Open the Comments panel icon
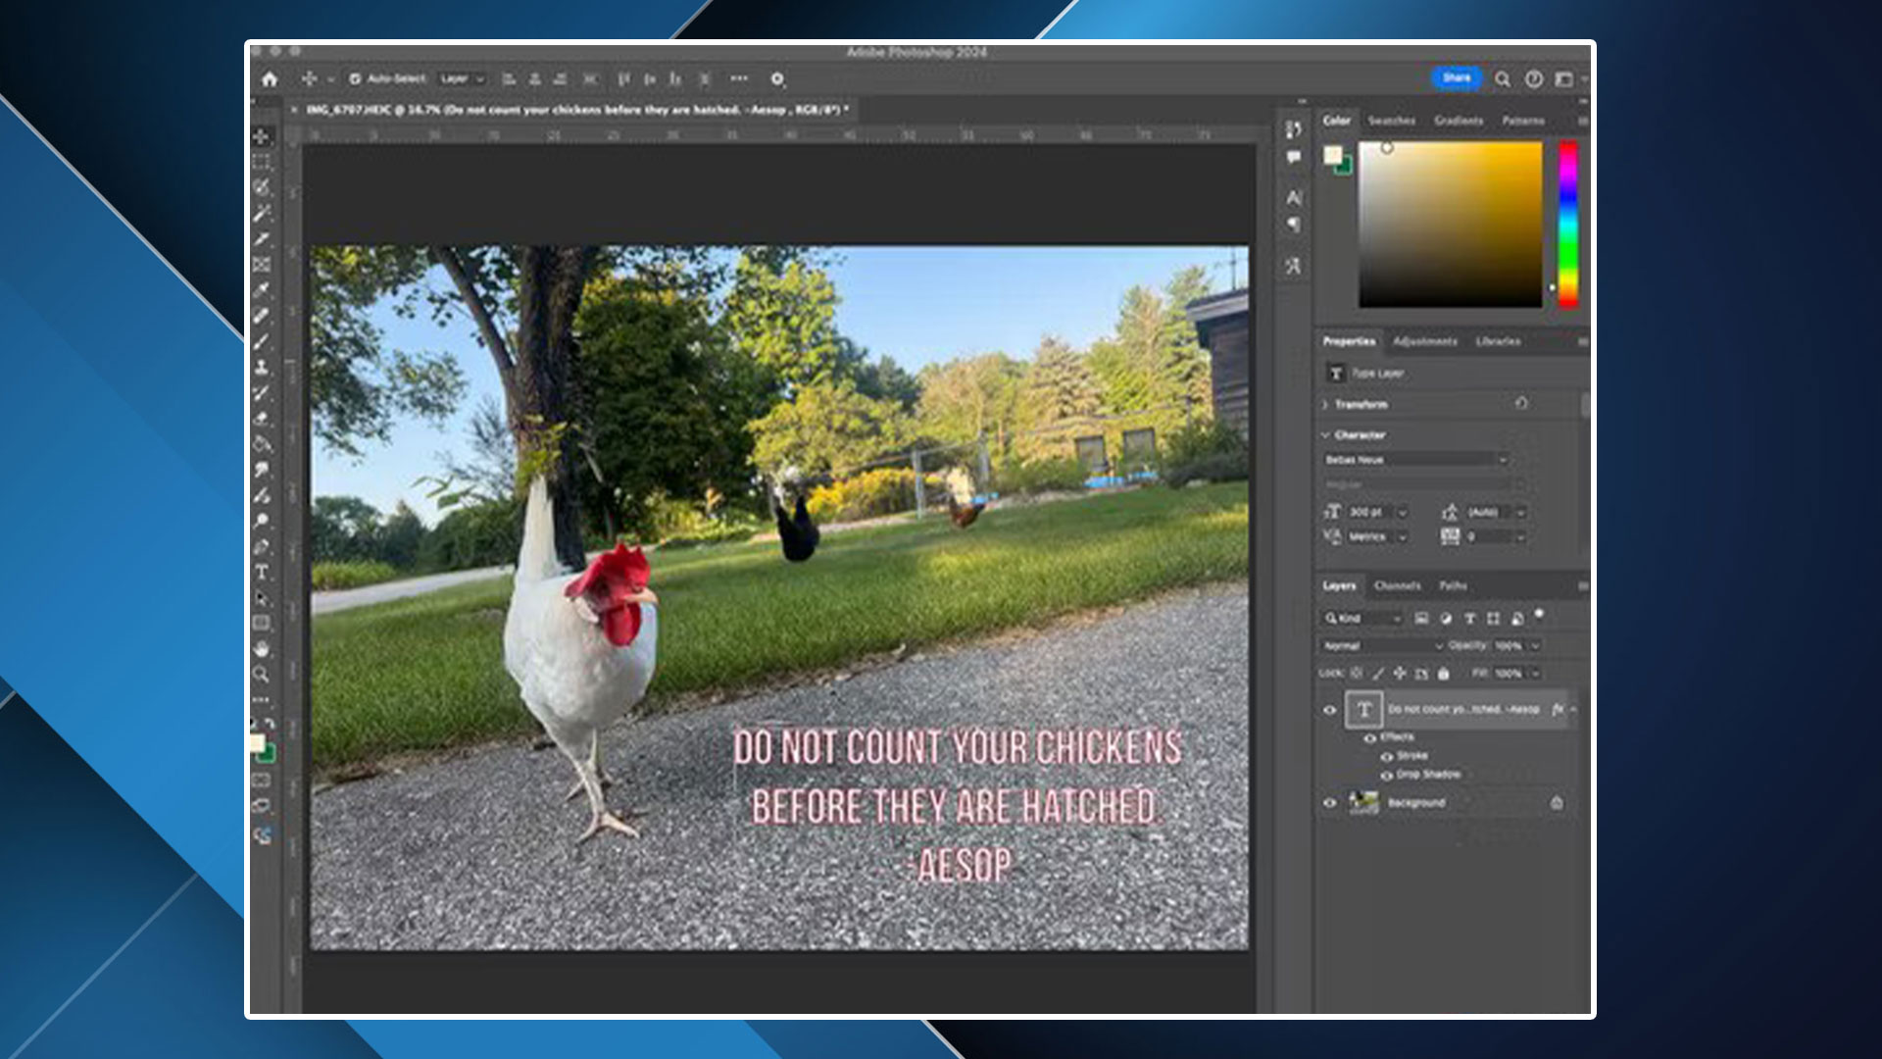Image resolution: width=1882 pixels, height=1059 pixels. click(1294, 157)
